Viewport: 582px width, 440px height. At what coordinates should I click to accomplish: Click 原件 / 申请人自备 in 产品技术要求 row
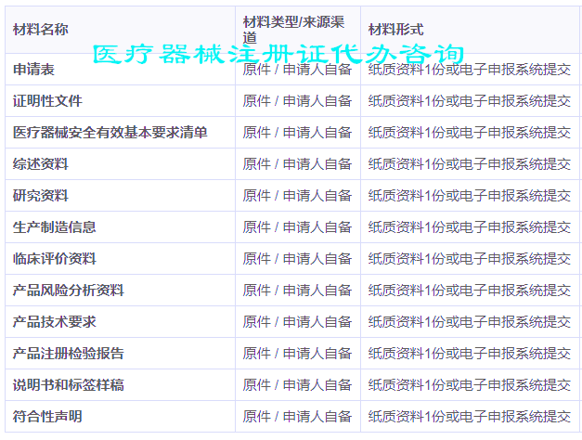coord(297,321)
